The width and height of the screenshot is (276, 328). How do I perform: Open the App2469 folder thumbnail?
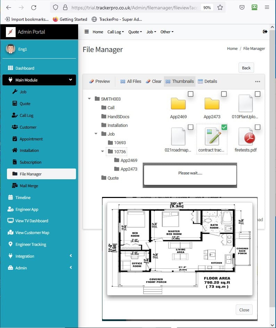click(178, 104)
